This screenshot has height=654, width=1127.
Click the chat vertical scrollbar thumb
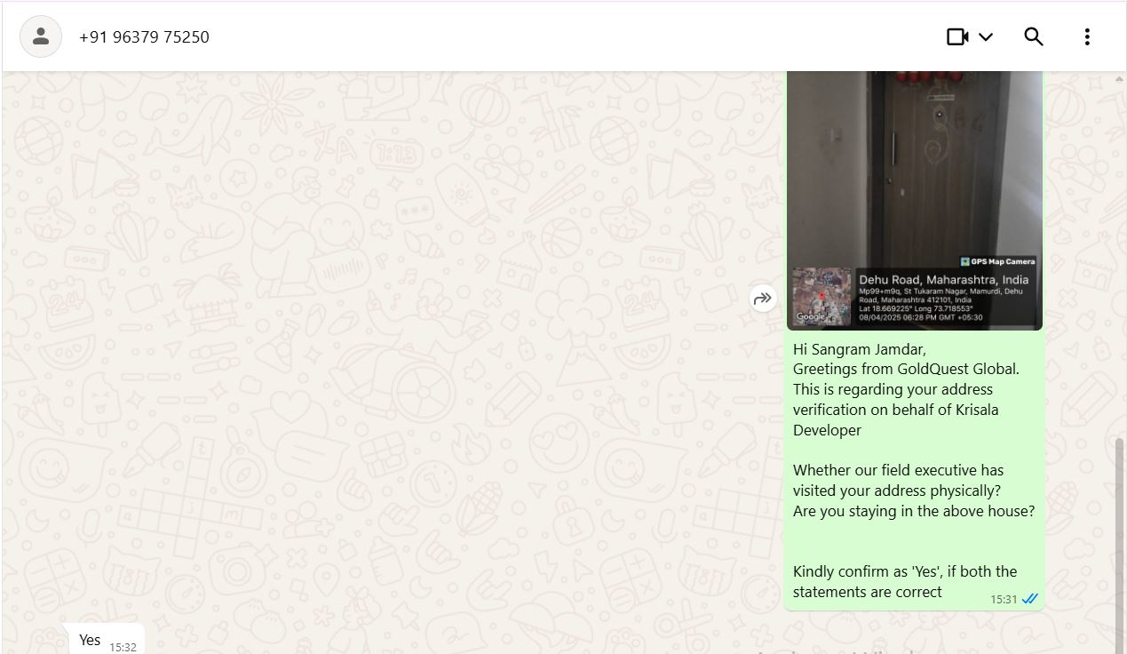click(x=1120, y=545)
